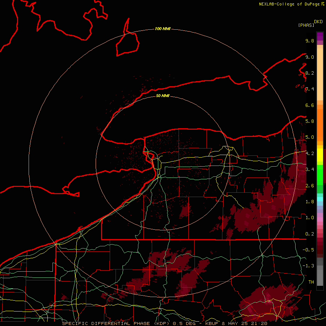The image size is (326, 326).
Task: Click the 1.0 legend value
Action: (310, 217)
